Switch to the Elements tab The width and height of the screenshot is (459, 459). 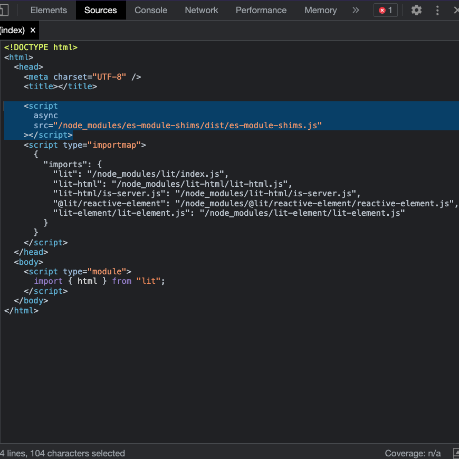tap(49, 10)
